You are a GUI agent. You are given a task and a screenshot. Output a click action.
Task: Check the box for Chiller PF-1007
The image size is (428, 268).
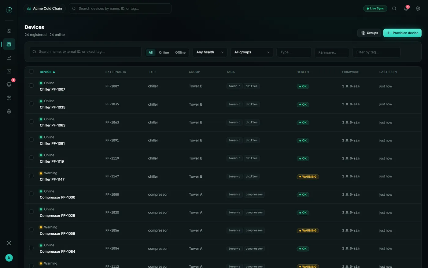pyautogui.click(x=31, y=85)
